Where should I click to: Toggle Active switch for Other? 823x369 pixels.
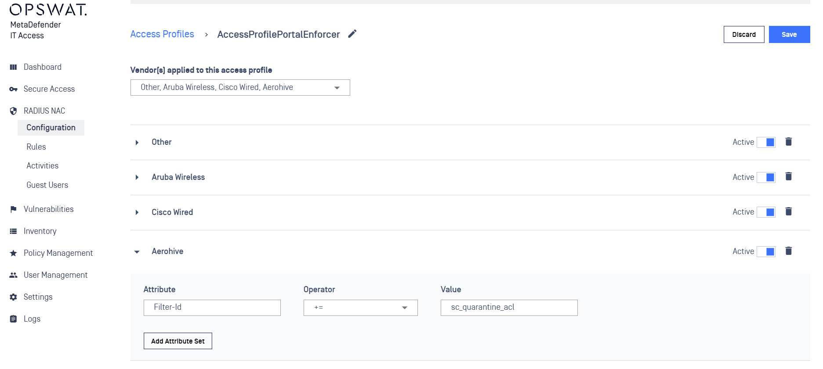[766, 142]
